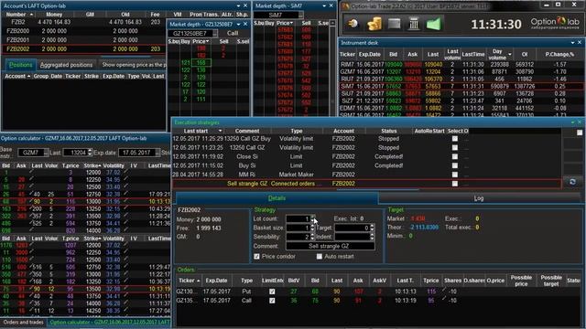This screenshot has height=329, width=586.
Task: Select price 168 in GZ13250BE7 market depth
Action: pos(201,63)
